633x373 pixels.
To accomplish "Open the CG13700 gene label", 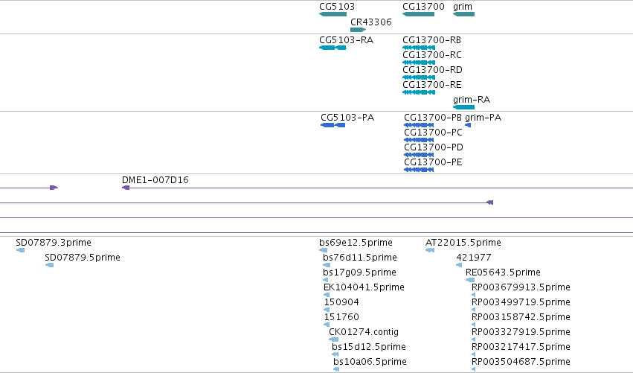I will [423, 7].
